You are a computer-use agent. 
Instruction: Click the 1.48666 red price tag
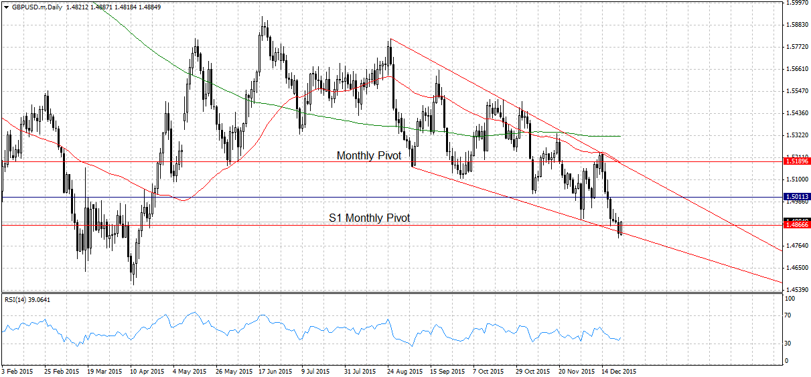point(796,226)
